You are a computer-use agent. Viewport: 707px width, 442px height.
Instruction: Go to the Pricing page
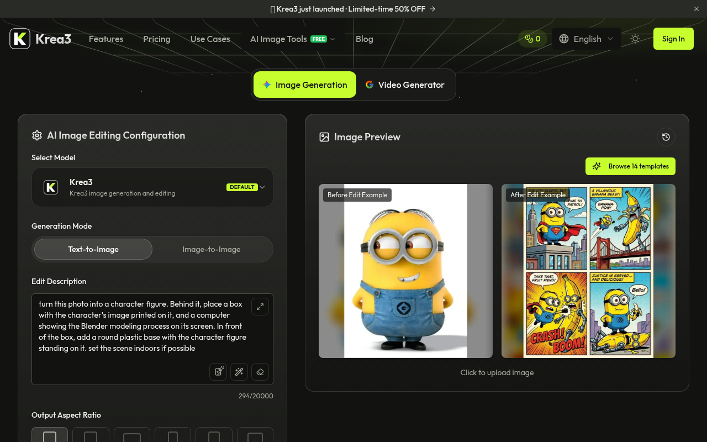tap(157, 39)
